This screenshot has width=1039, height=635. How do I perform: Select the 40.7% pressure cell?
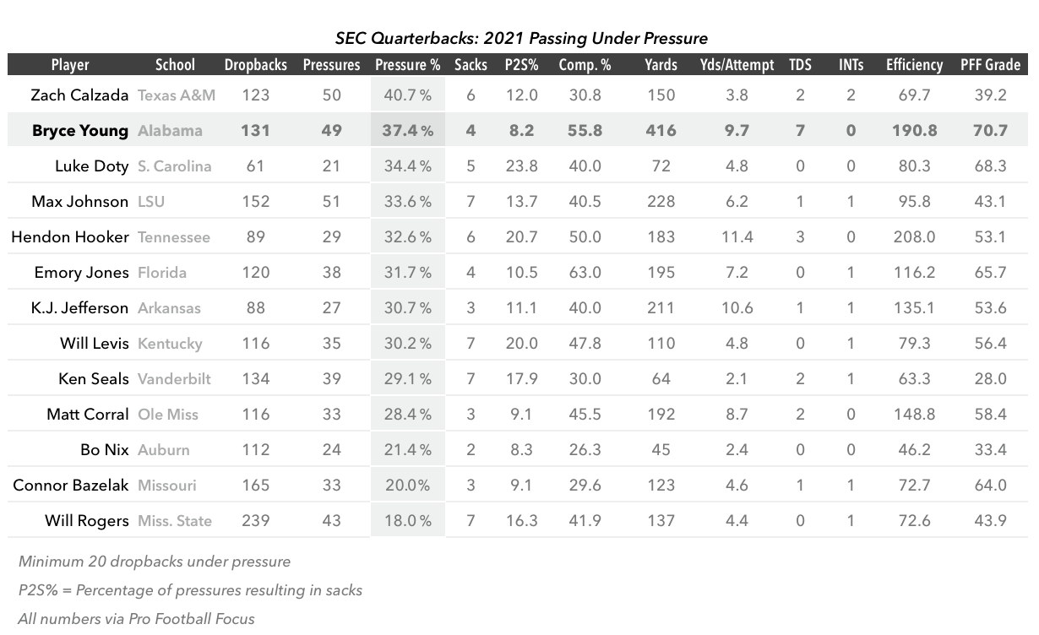[407, 95]
